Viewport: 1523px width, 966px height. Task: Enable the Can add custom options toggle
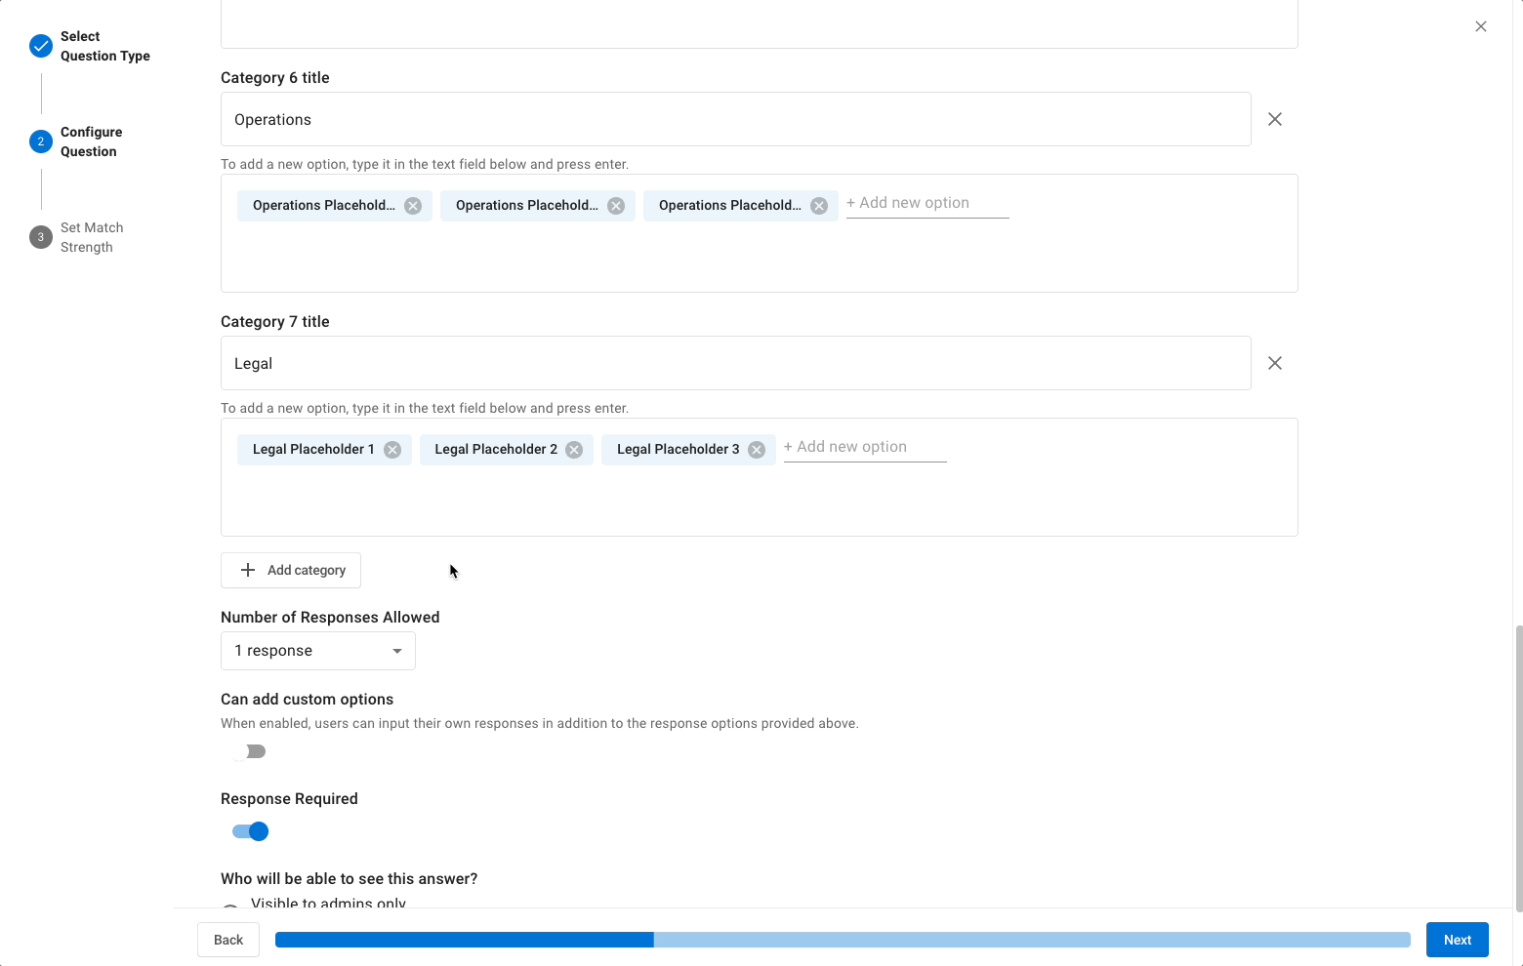[x=249, y=750]
